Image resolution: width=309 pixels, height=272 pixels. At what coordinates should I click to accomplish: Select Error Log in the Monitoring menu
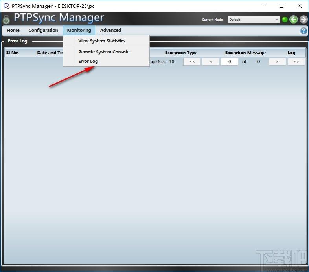[x=88, y=61]
